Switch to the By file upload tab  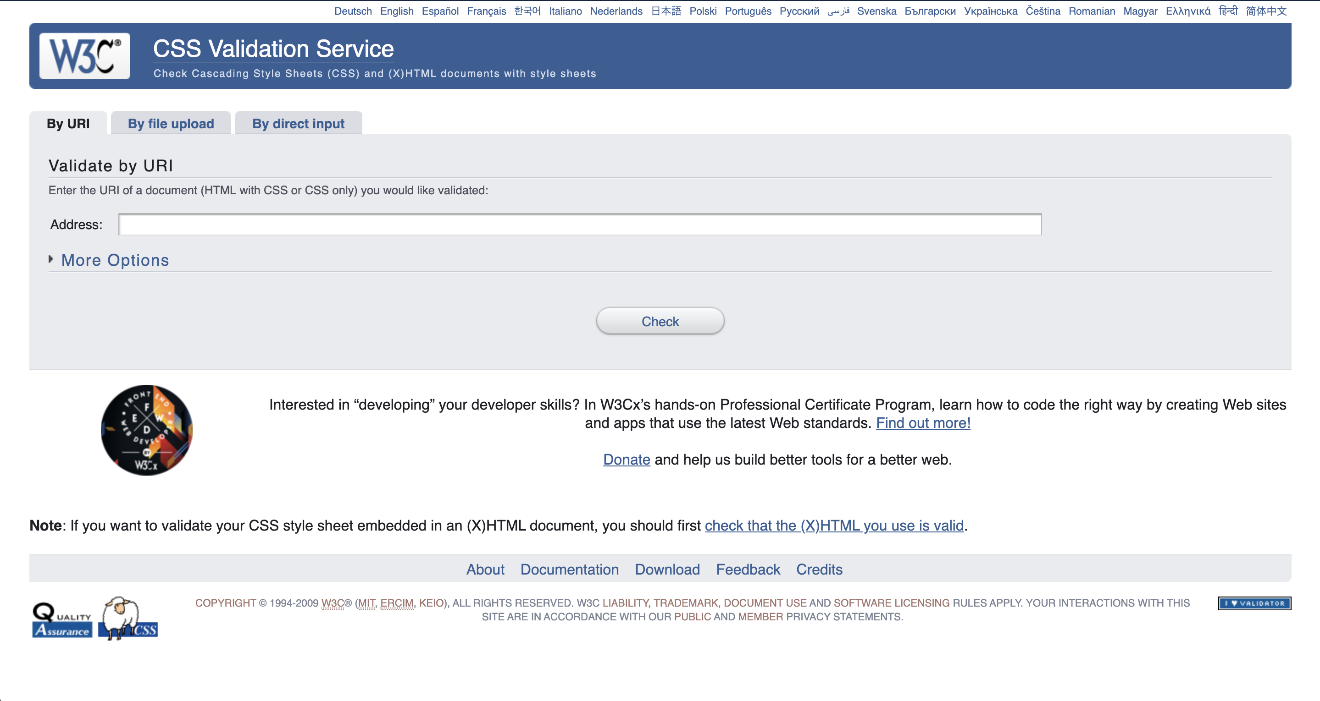tap(171, 123)
